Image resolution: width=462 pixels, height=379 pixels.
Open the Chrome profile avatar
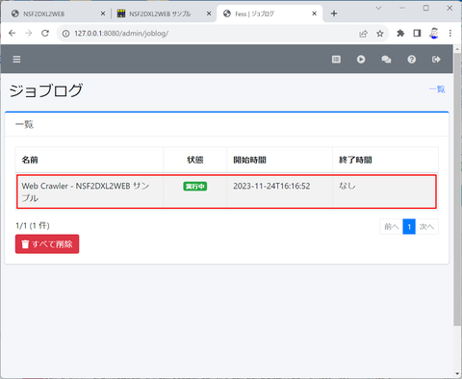(x=434, y=33)
